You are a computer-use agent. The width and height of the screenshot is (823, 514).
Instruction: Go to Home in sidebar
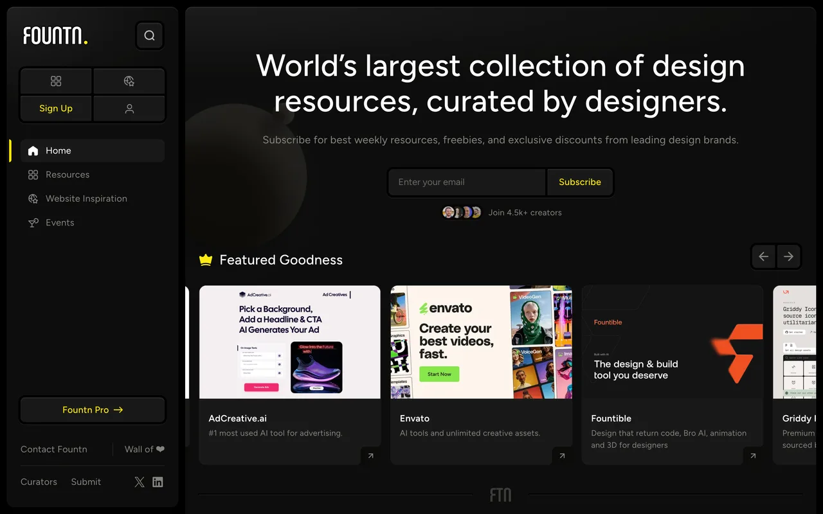(x=93, y=150)
